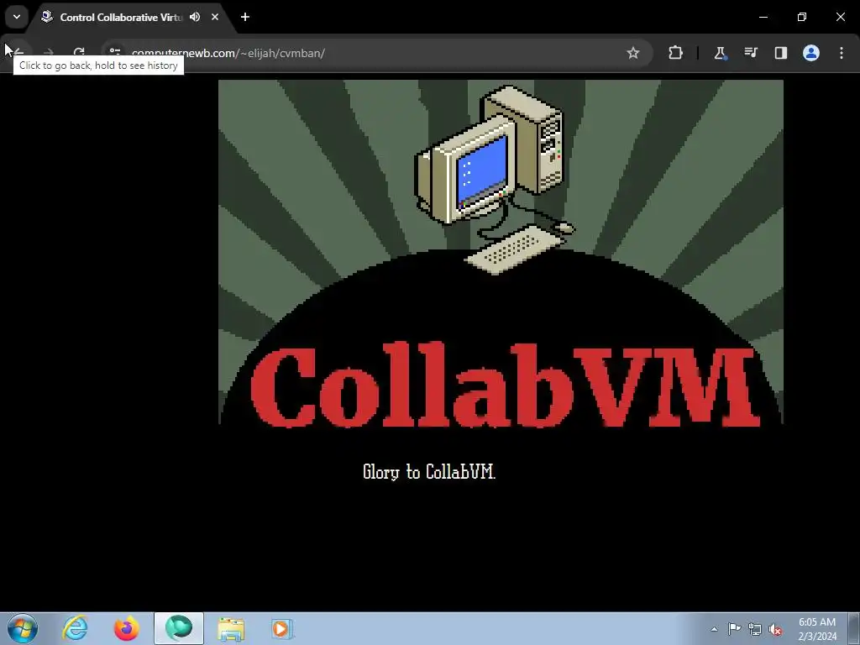Open media controls icon in toolbar
The height and width of the screenshot is (645, 860).
click(x=750, y=53)
